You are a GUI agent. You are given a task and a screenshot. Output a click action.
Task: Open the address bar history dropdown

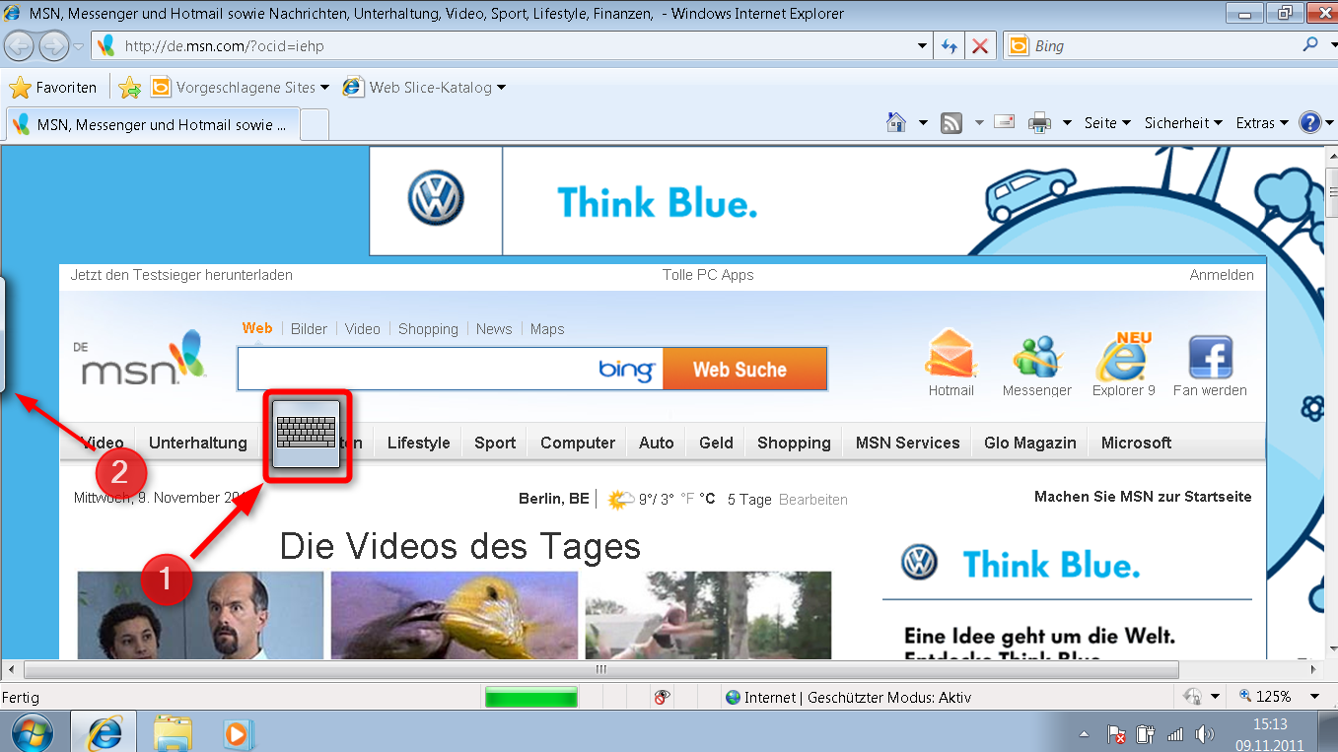pos(921,44)
